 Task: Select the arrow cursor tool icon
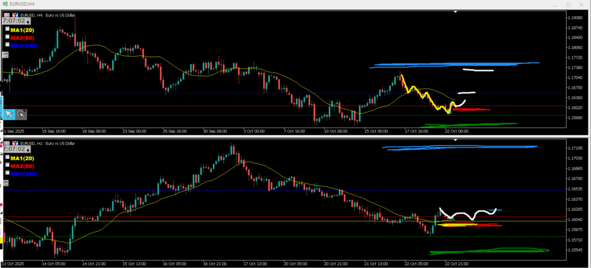9,114
